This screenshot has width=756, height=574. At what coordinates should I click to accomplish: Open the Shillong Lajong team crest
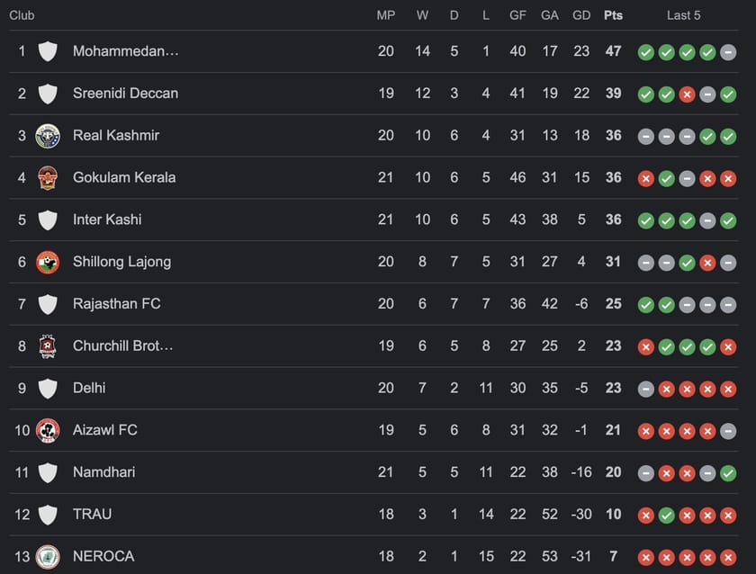48,262
